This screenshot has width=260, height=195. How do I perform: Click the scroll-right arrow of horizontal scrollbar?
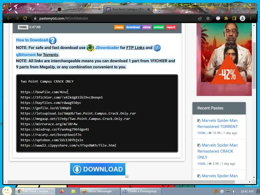[x=250, y=182]
